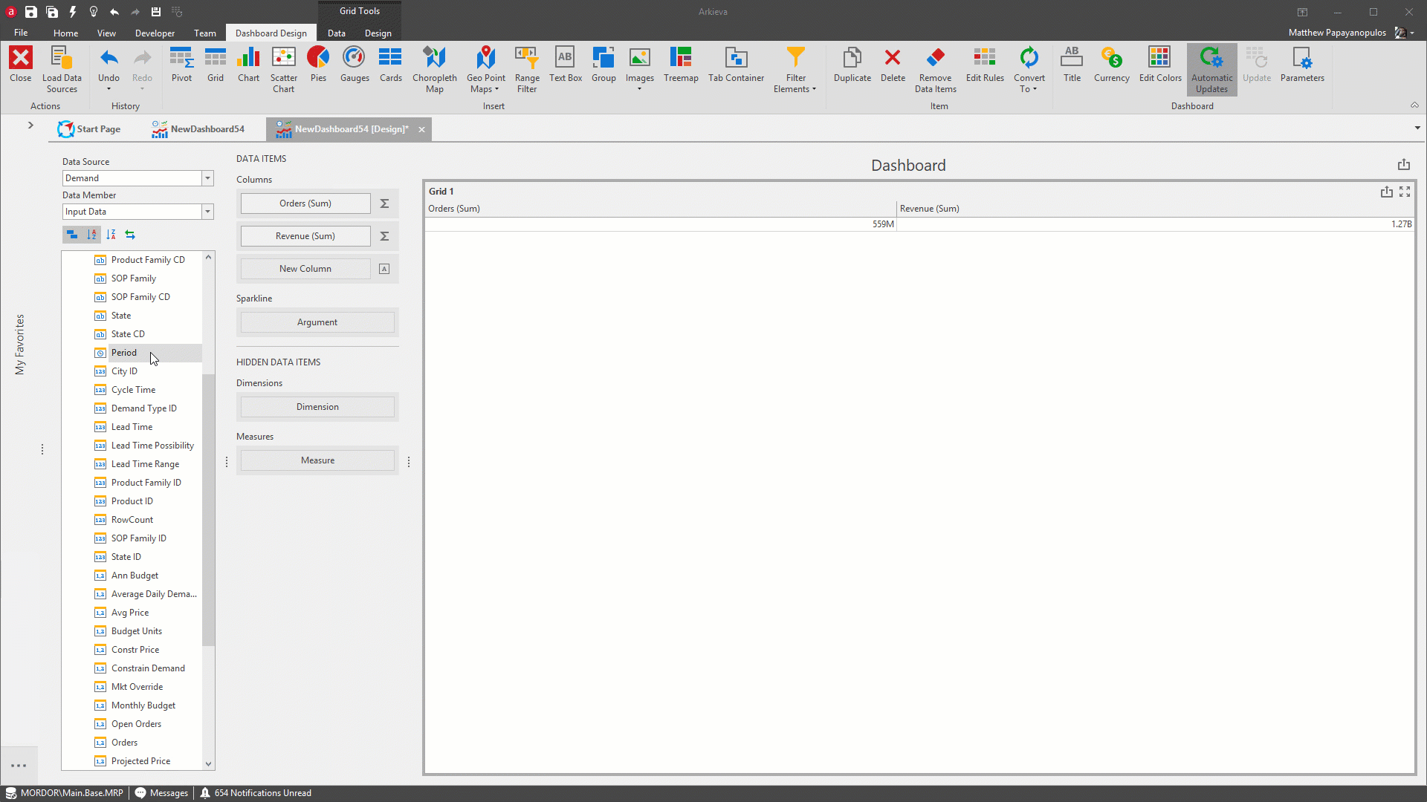This screenshot has height=802, width=1427.
Task: Click Remove Data Items
Action: pyautogui.click(x=935, y=70)
